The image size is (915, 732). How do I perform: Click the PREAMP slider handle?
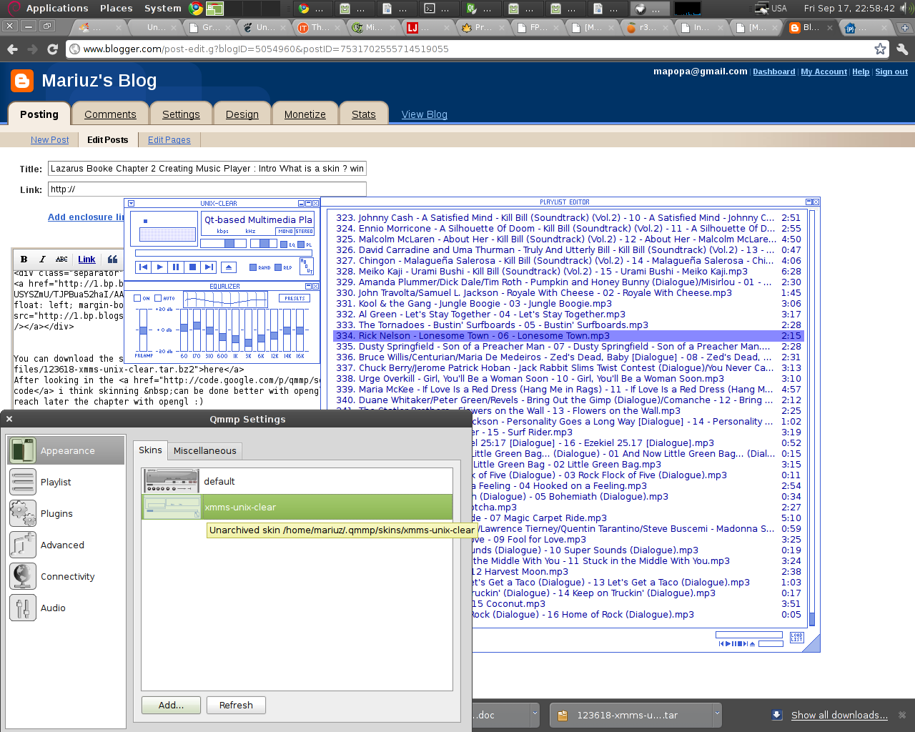coord(143,330)
